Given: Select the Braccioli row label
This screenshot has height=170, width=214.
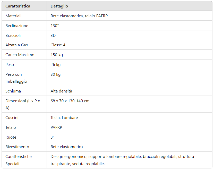Looking at the screenshot, I should coord(13,35).
